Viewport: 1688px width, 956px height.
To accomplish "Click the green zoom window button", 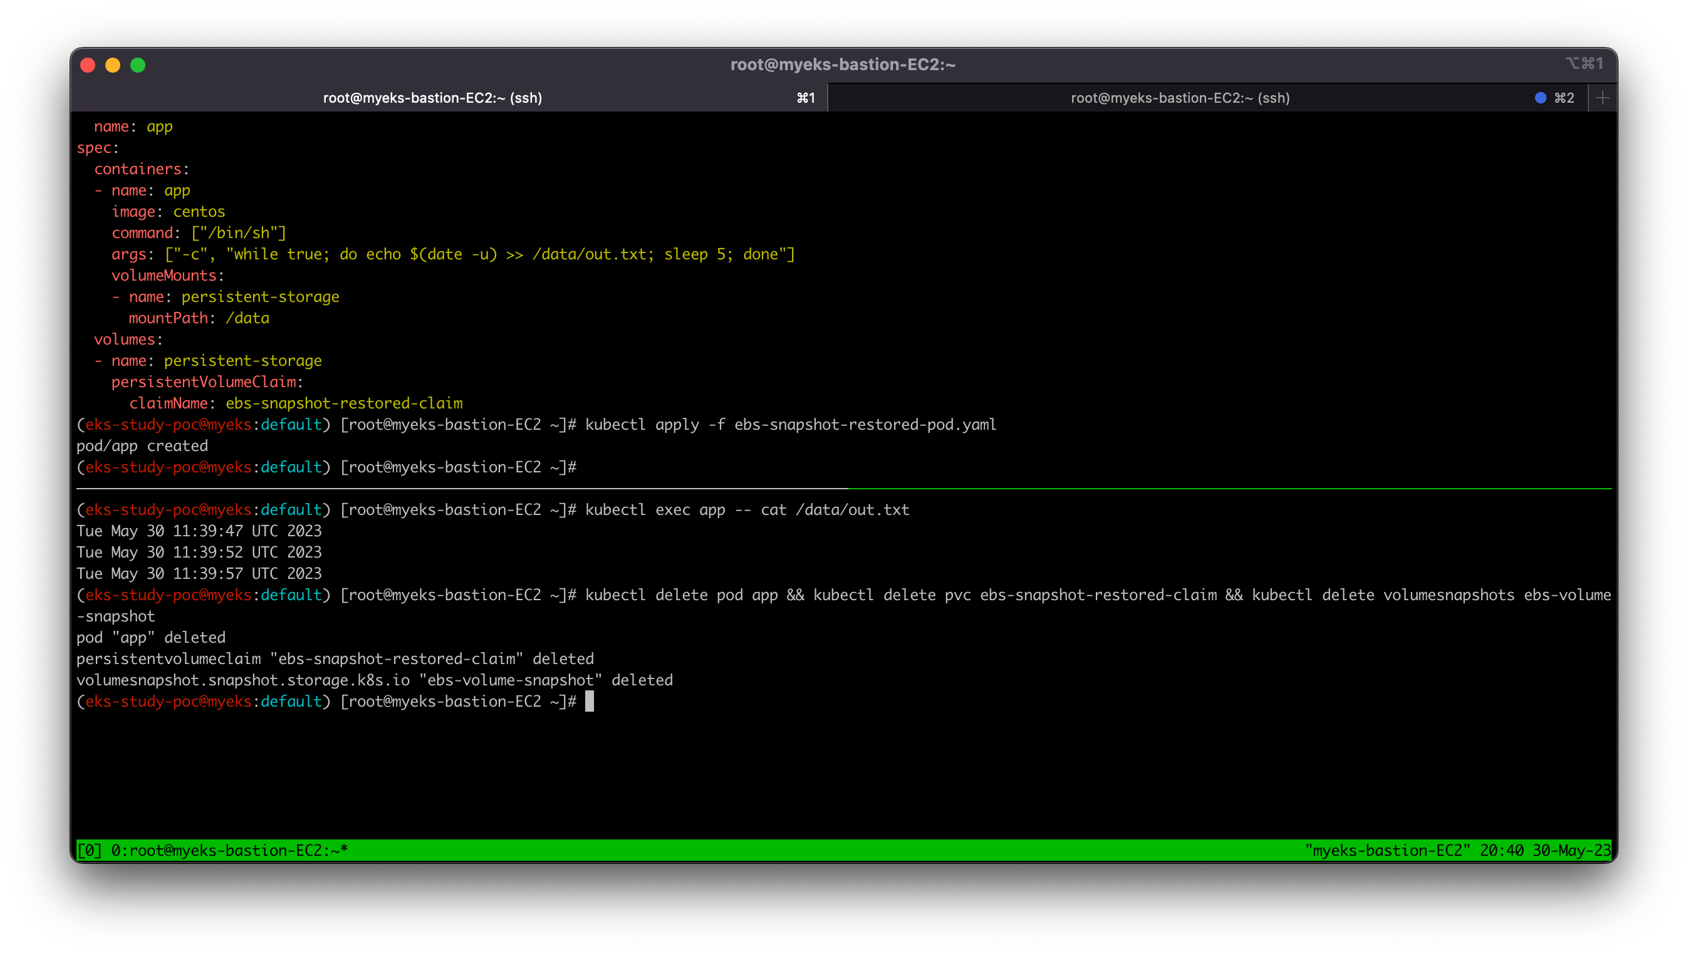I will point(138,65).
